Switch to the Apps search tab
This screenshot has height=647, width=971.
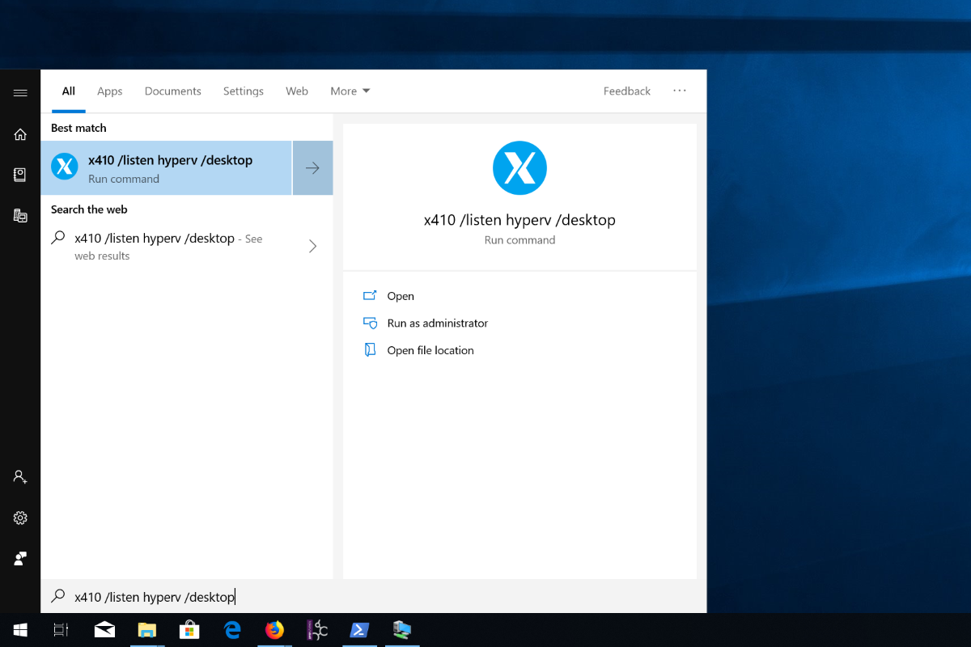[x=109, y=91]
